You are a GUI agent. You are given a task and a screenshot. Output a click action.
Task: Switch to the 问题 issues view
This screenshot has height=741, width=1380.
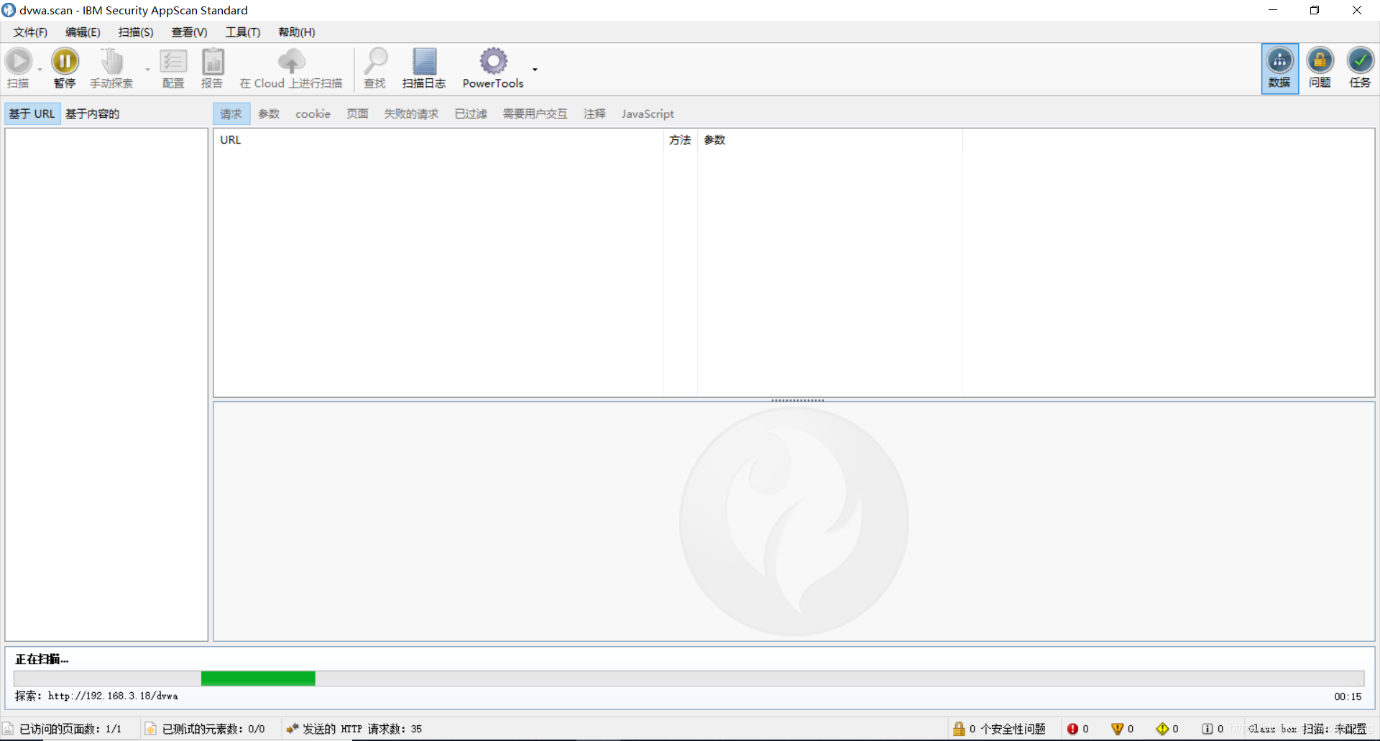click(x=1320, y=69)
